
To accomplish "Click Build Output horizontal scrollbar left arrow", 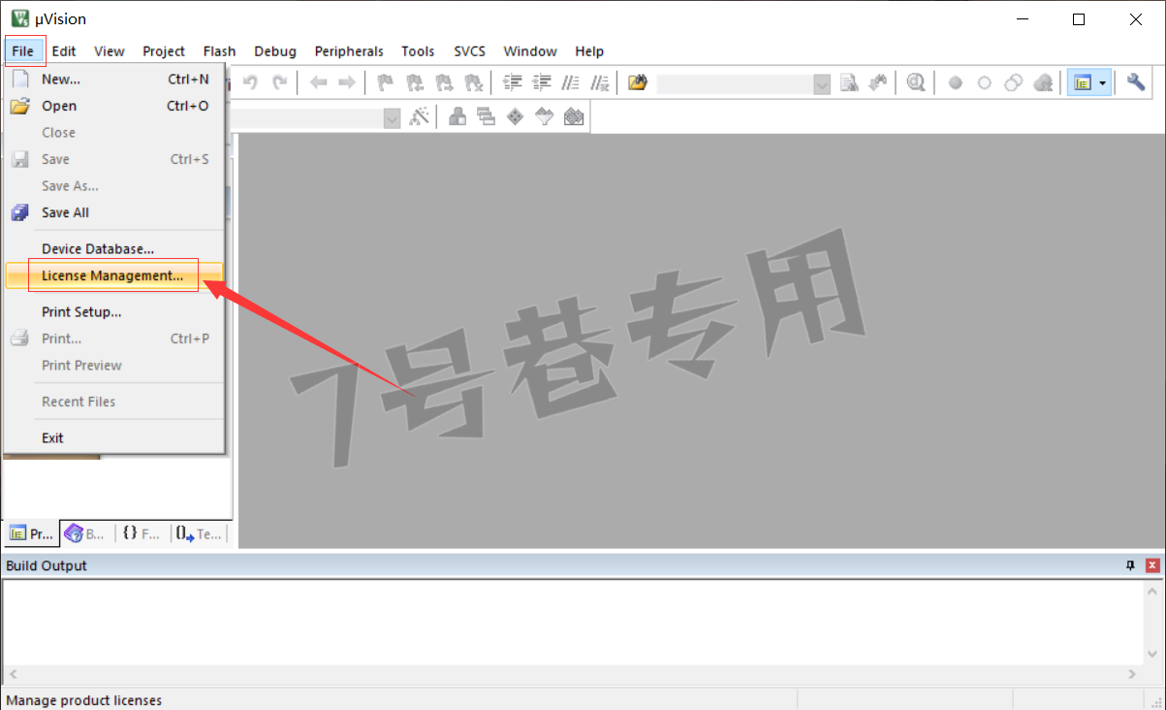I will coord(13,674).
